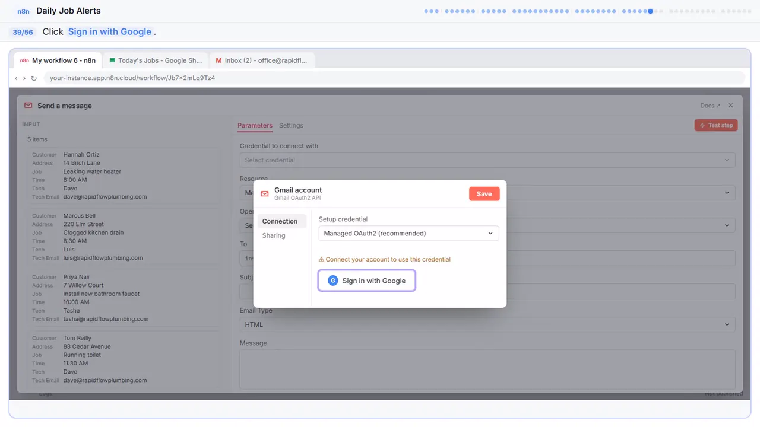Open the Setup credential dropdown
Screen dimensions: 760x427
[x=409, y=234]
